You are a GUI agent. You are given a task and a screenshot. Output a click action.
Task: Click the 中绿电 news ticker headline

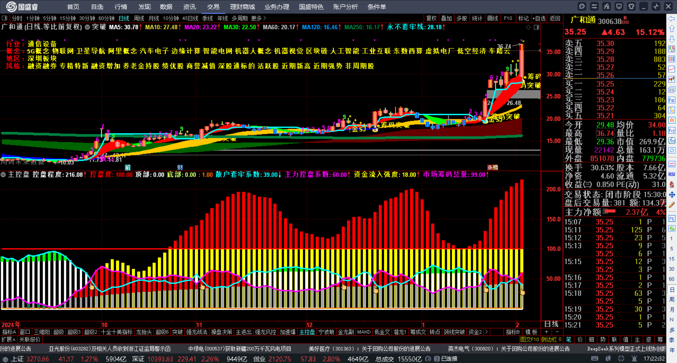pos(240,349)
